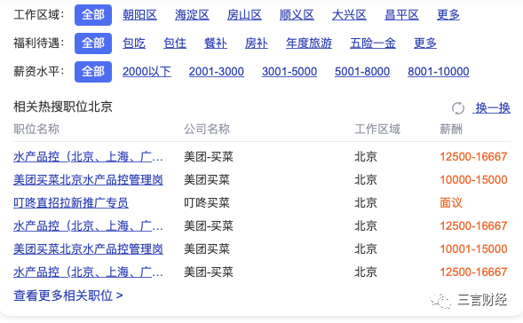Image resolution: width=523 pixels, height=323 pixels.
Task: Choose the 五险一金 benefit filter
Action: (373, 43)
